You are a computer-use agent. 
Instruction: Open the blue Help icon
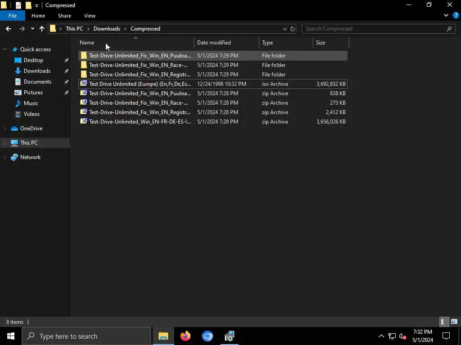click(456, 16)
